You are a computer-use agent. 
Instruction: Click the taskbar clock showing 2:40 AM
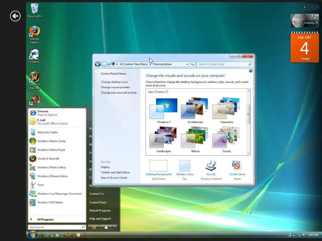[313, 235]
